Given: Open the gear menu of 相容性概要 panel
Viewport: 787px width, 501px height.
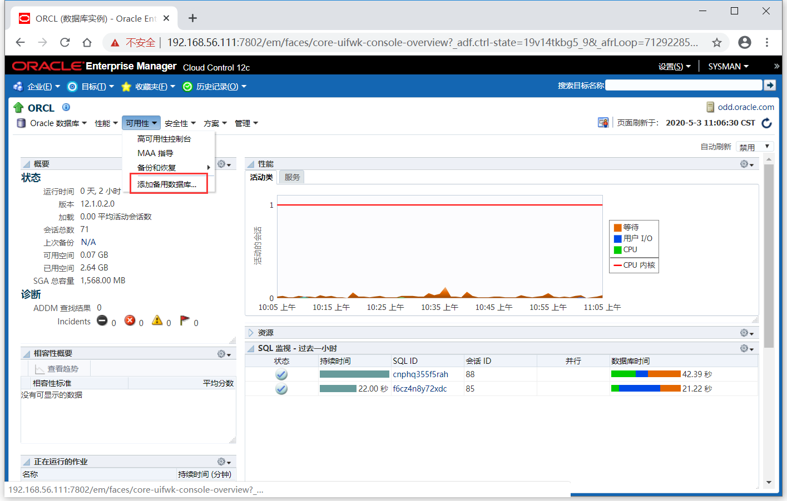Looking at the screenshot, I should (x=224, y=354).
